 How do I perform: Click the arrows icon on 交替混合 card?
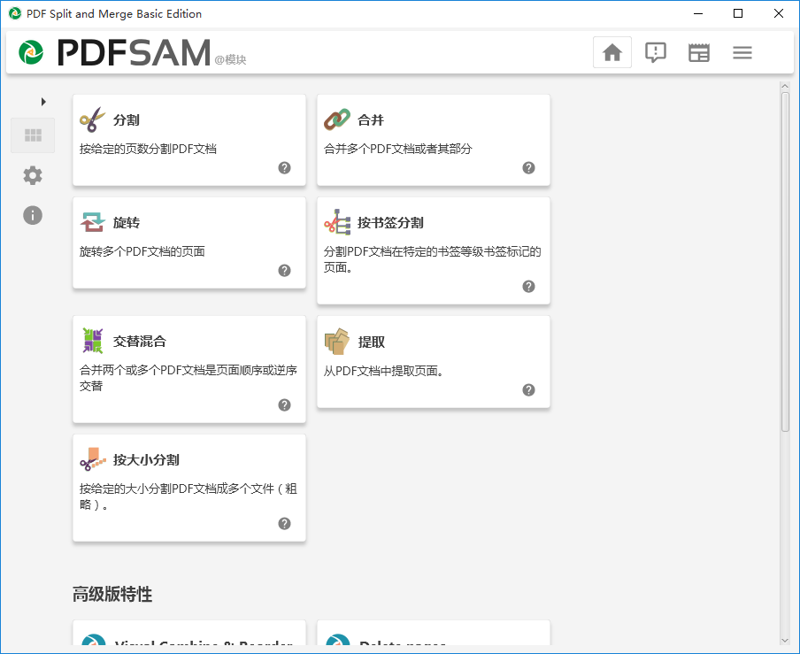pyautogui.click(x=93, y=341)
